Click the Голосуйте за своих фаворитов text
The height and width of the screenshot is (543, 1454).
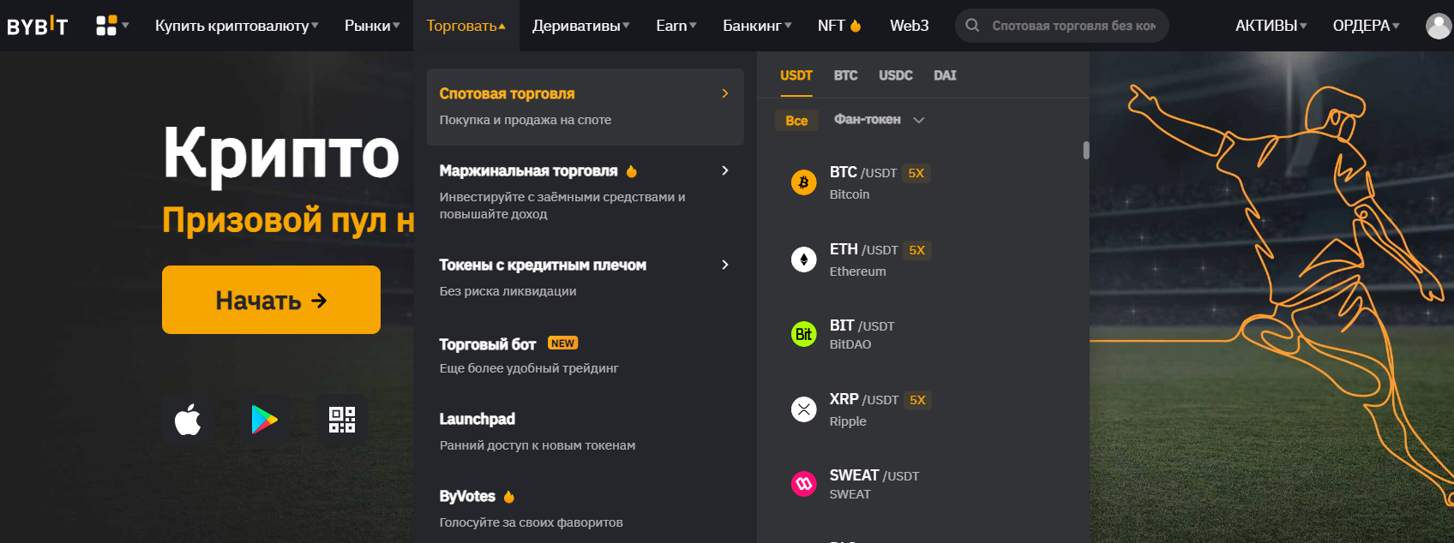coord(531,522)
